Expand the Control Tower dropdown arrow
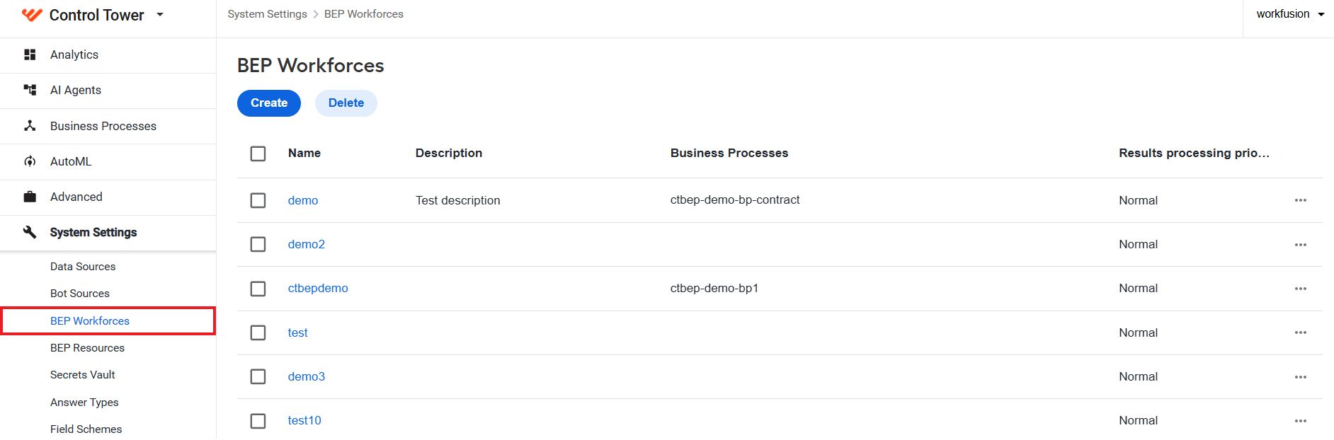 coord(160,14)
